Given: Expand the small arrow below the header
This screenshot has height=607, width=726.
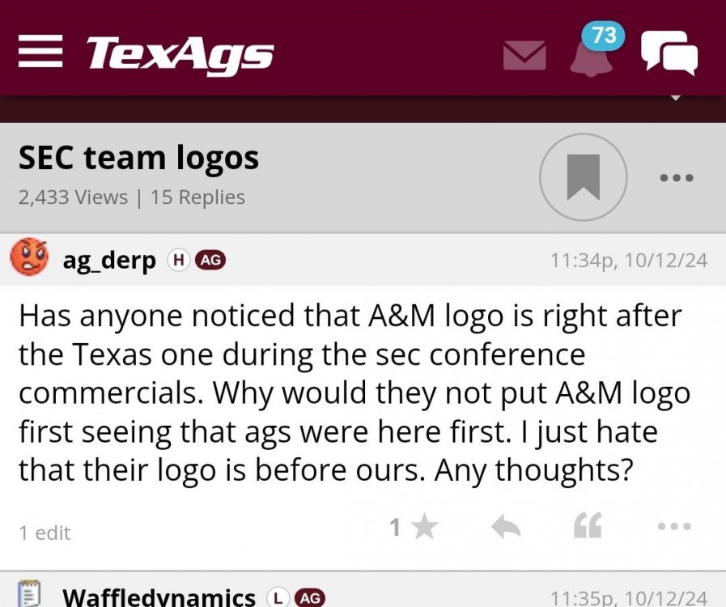Looking at the screenshot, I should (677, 99).
